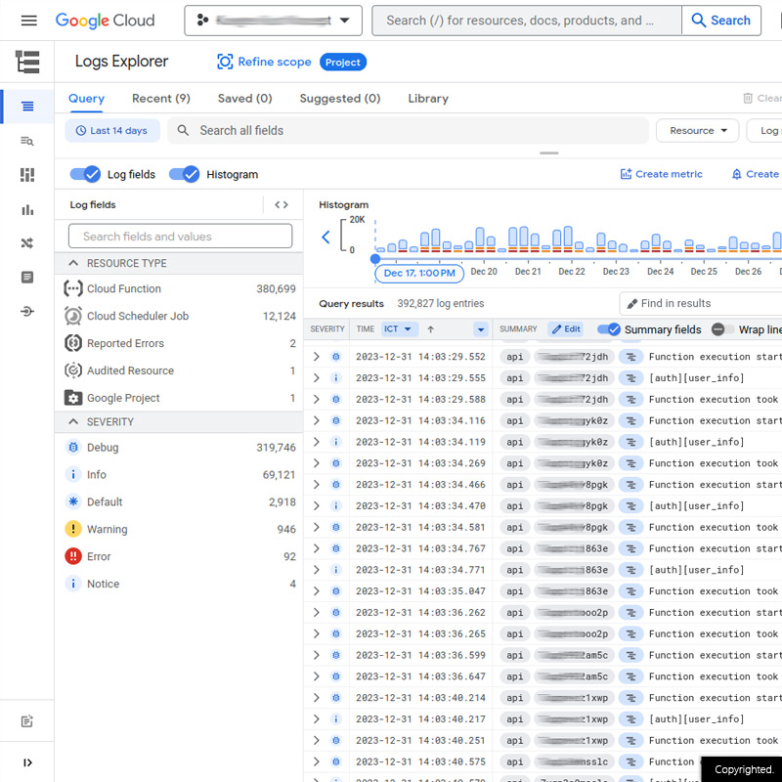Open the main navigation hamburger menu
Screen dimensions: 782x782
28,21
